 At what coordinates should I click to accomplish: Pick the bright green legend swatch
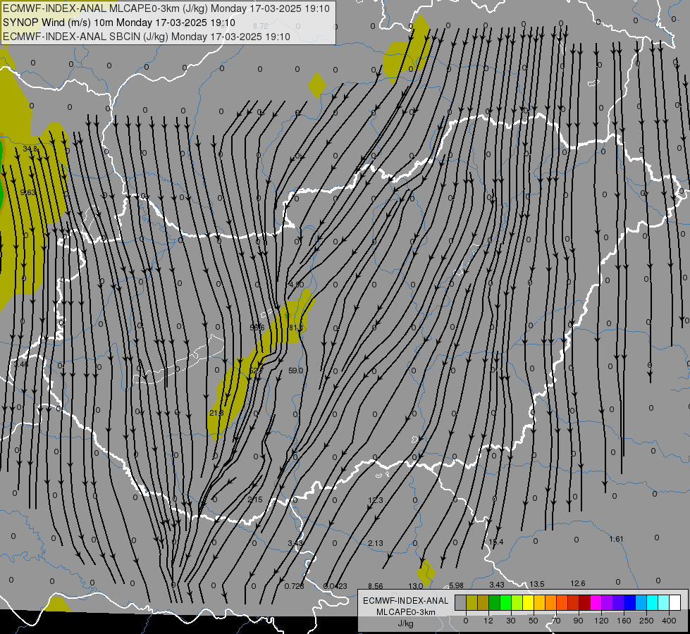point(505,603)
